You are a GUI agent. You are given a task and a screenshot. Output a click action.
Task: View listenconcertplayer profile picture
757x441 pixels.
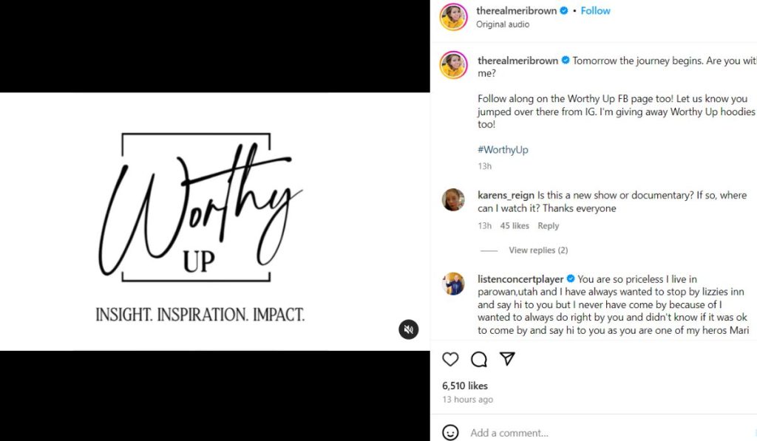[453, 284]
